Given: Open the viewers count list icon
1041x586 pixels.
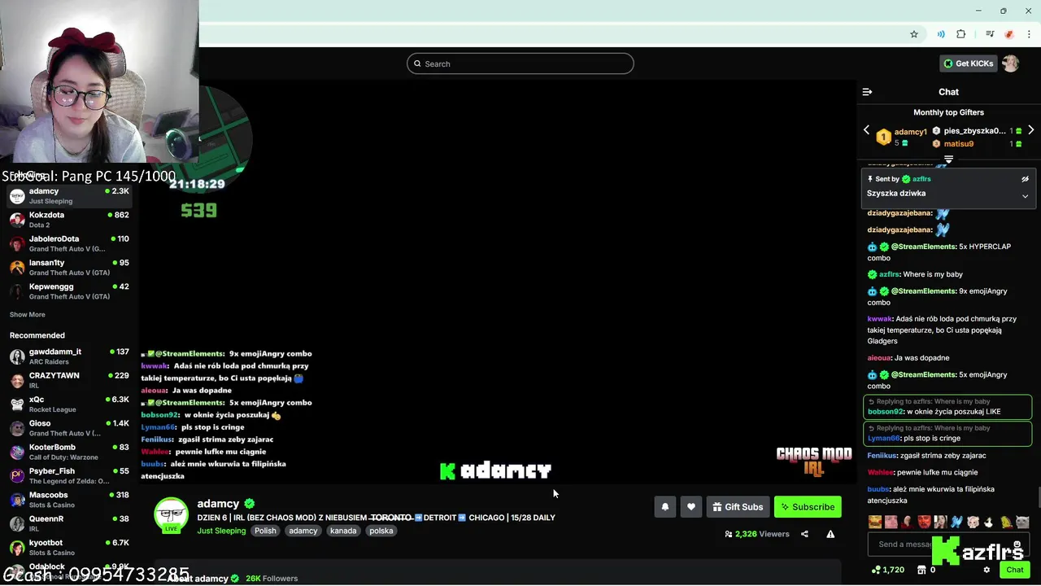Looking at the screenshot, I should [x=729, y=534].
